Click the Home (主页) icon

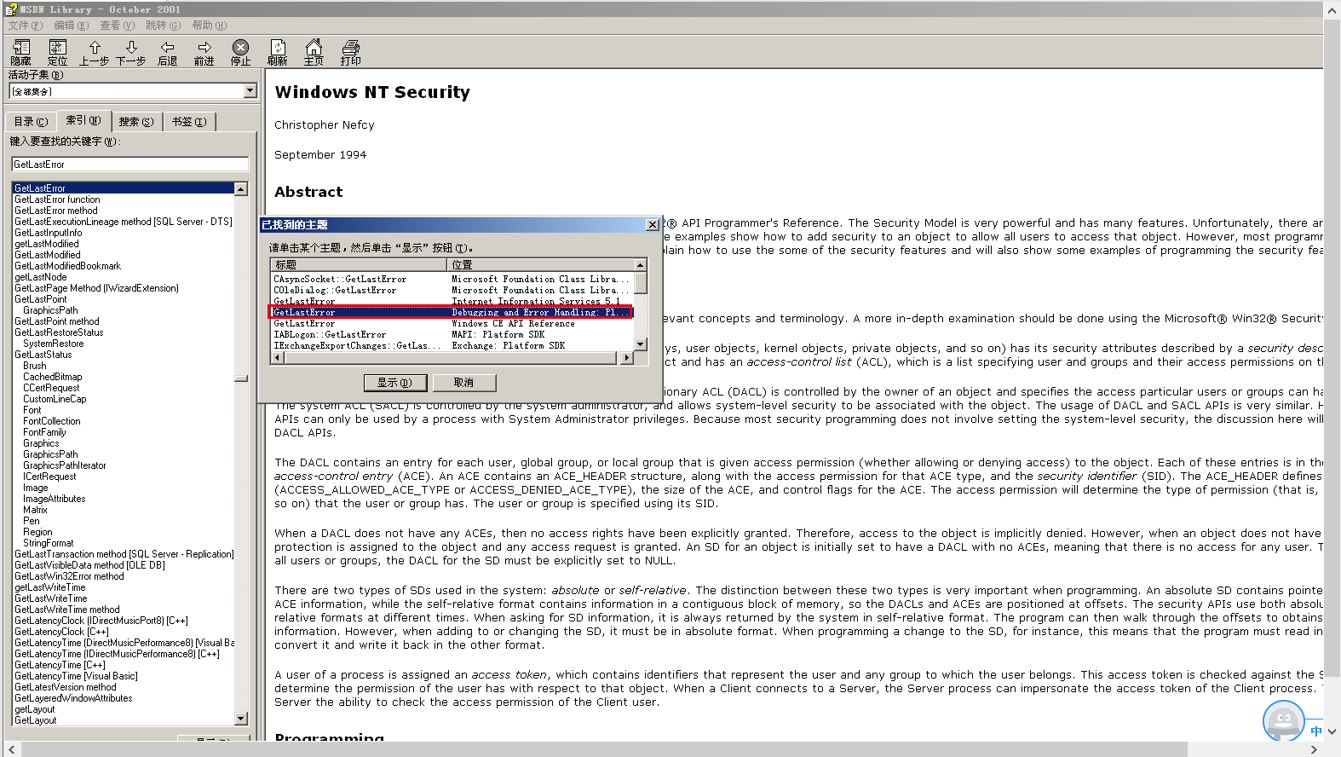[x=314, y=52]
